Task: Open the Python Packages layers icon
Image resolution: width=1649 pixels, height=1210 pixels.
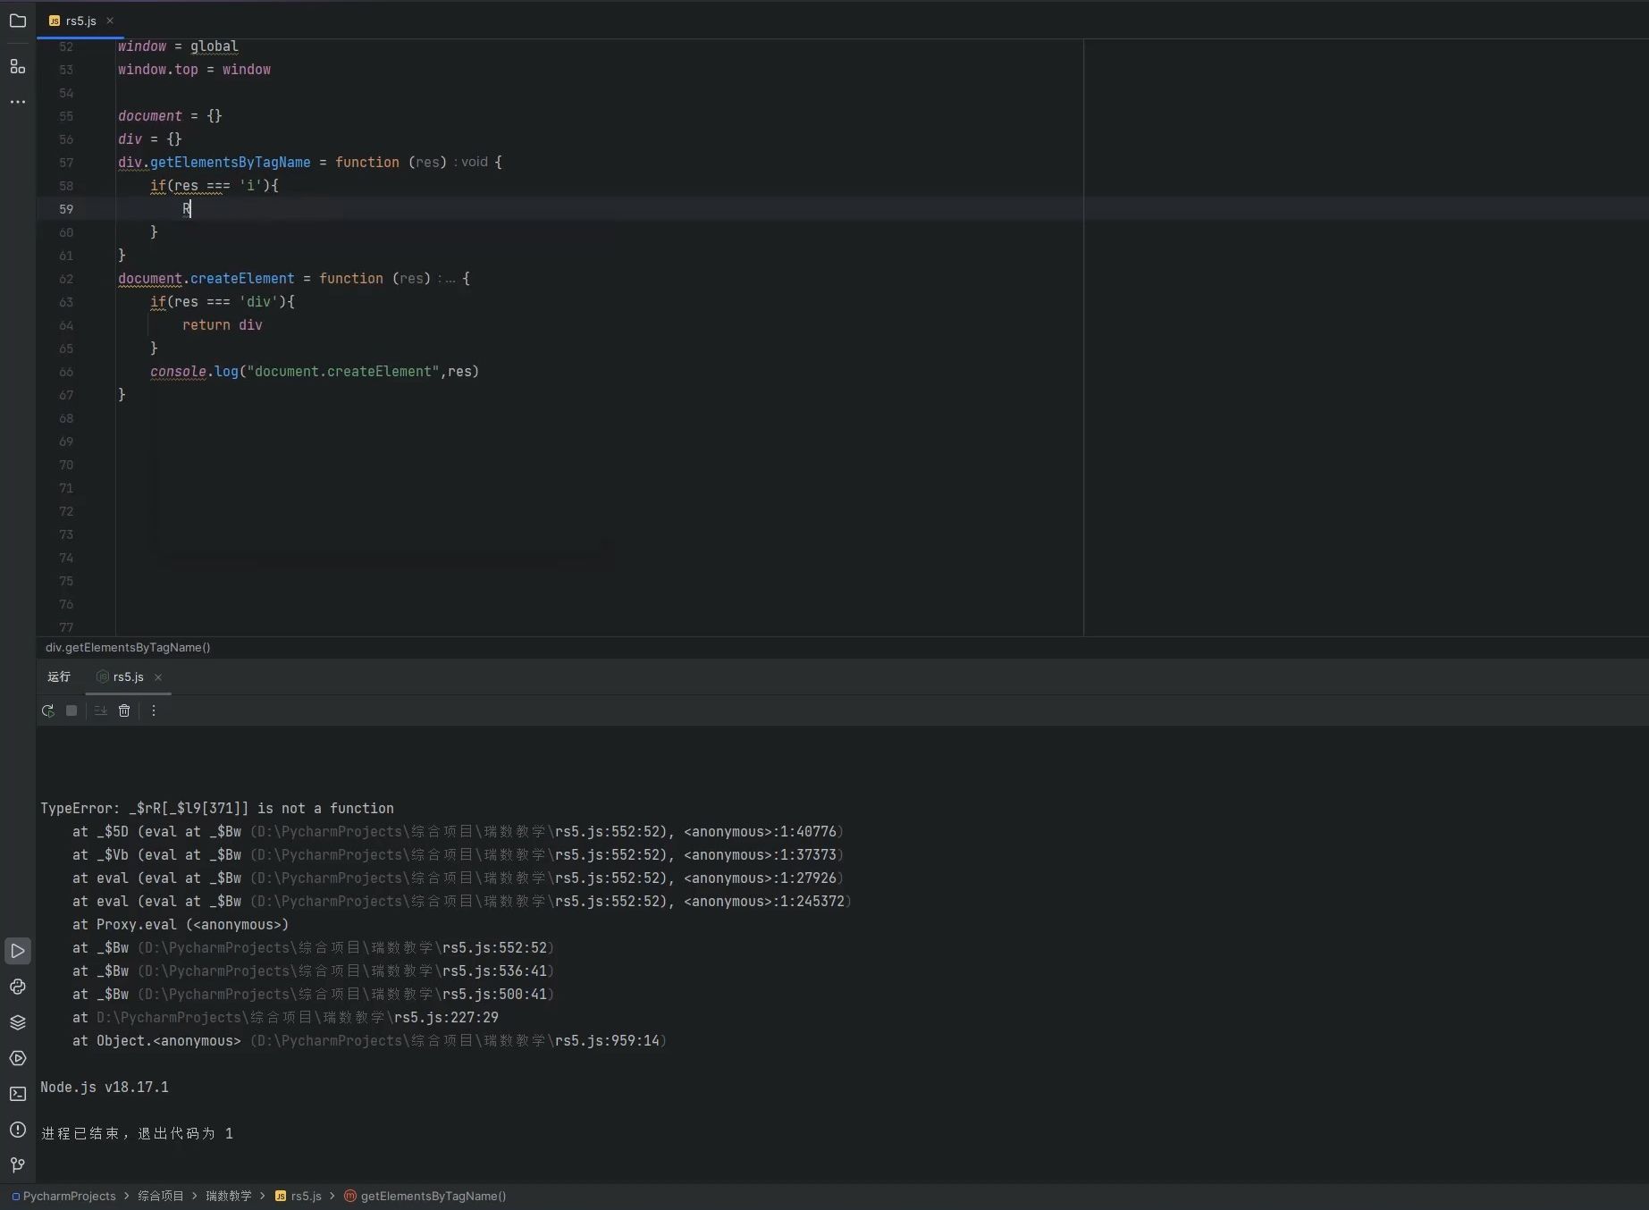Action: pyautogui.click(x=18, y=1022)
